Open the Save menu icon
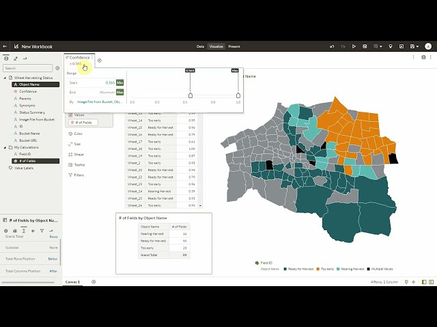437x327 pixels. 414,46
